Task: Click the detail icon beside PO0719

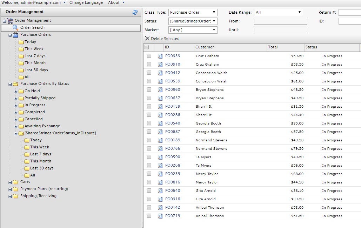Action: pyautogui.click(x=160, y=216)
